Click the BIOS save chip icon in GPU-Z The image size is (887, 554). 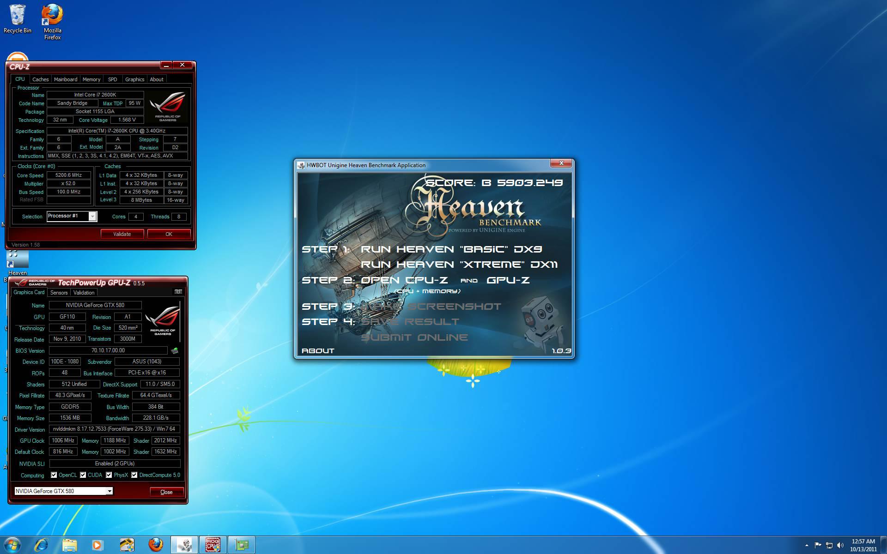pos(175,351)
